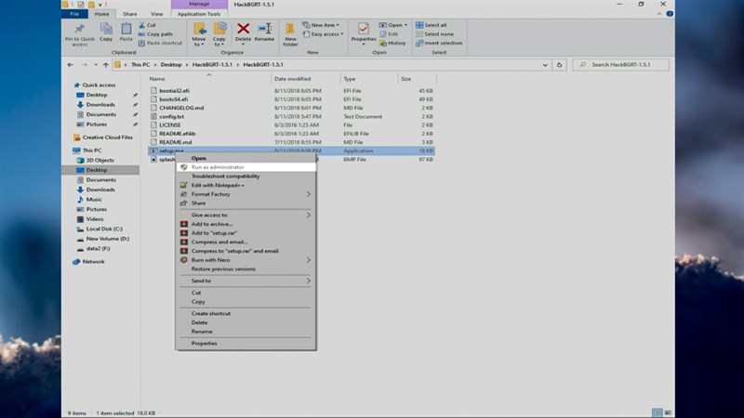744x418 pixels.
Task: Select Add to "setup.rar" menu entry
Action: pyautogui.click(x=212, y=232)
